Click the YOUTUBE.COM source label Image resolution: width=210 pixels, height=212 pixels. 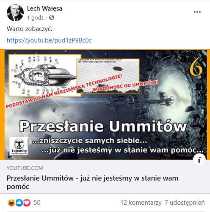(x=25, y=168)
